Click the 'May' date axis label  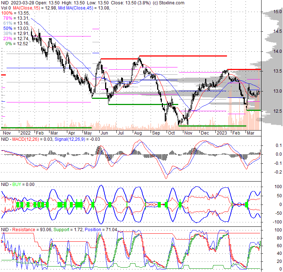[88, 133]
